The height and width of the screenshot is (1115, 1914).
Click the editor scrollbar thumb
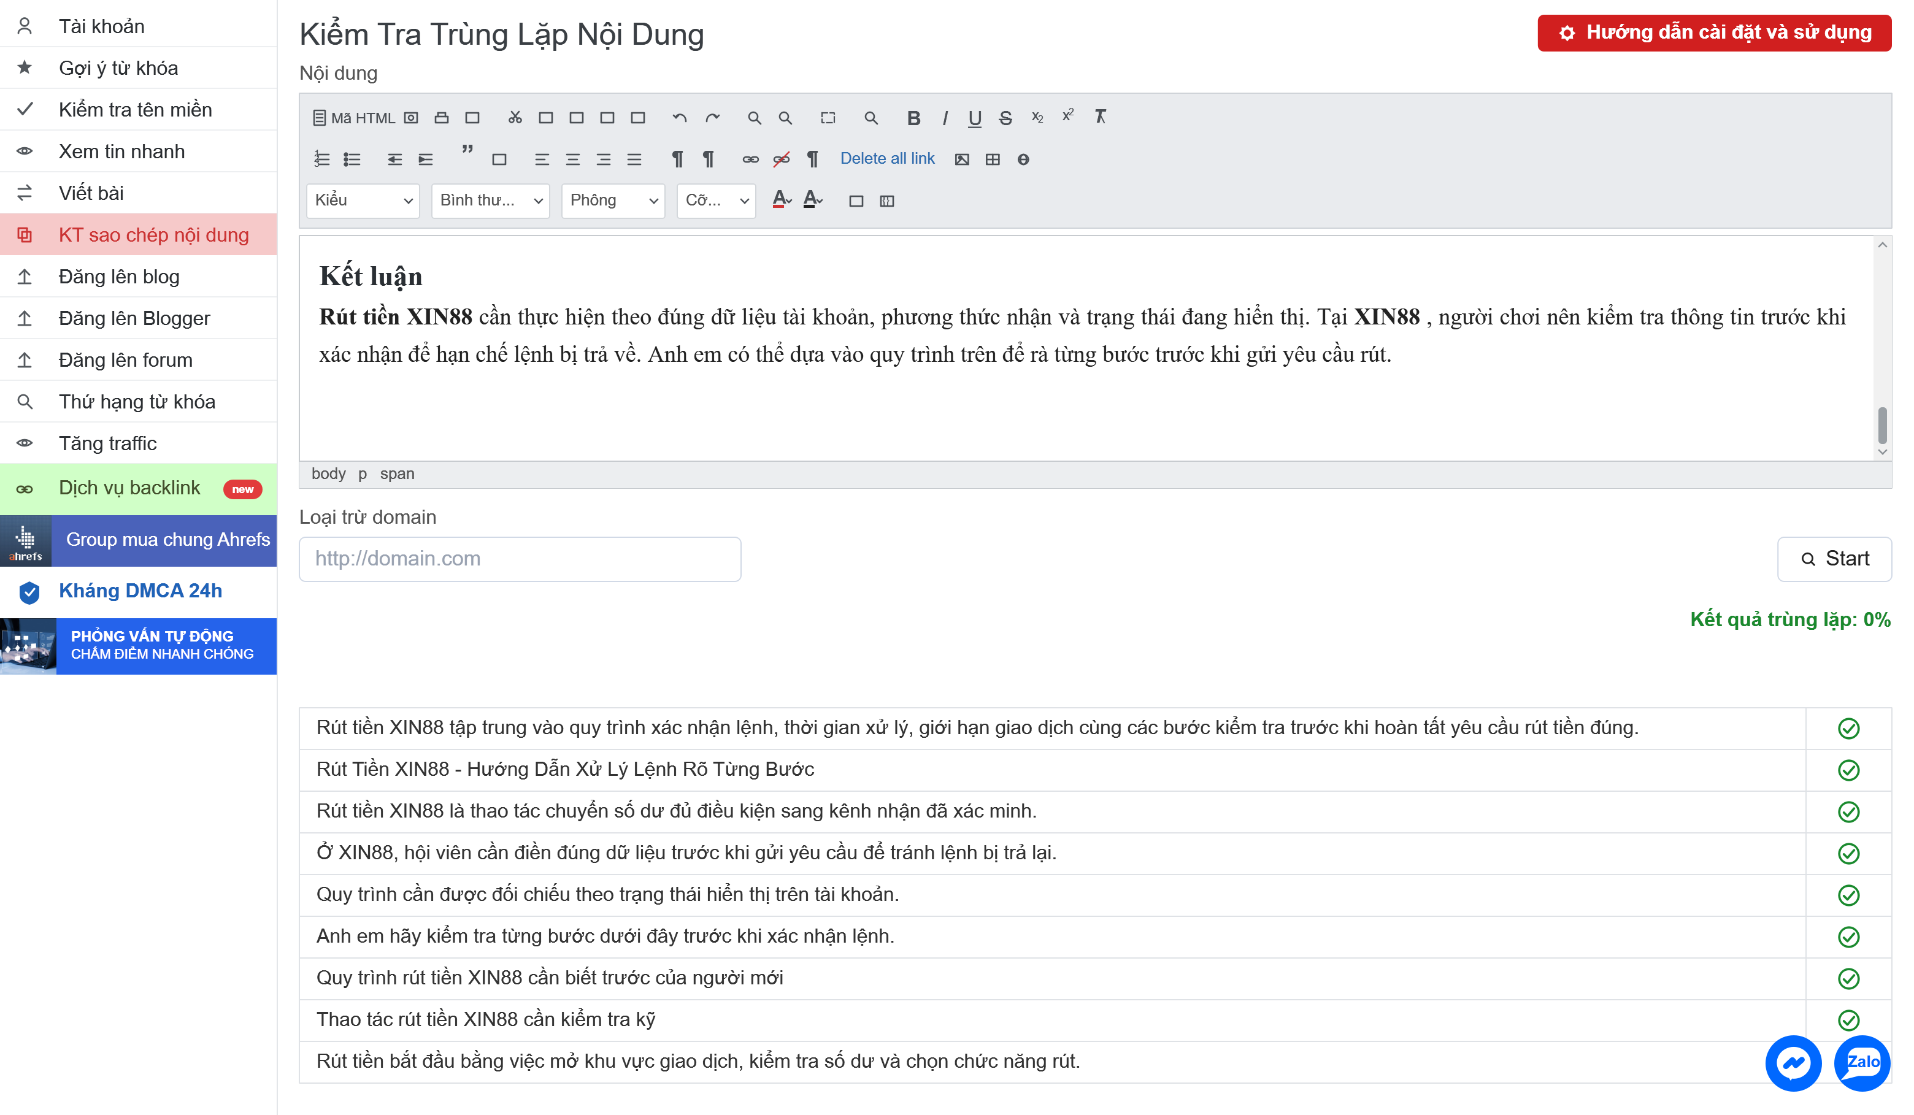[x=1882, y=424]
